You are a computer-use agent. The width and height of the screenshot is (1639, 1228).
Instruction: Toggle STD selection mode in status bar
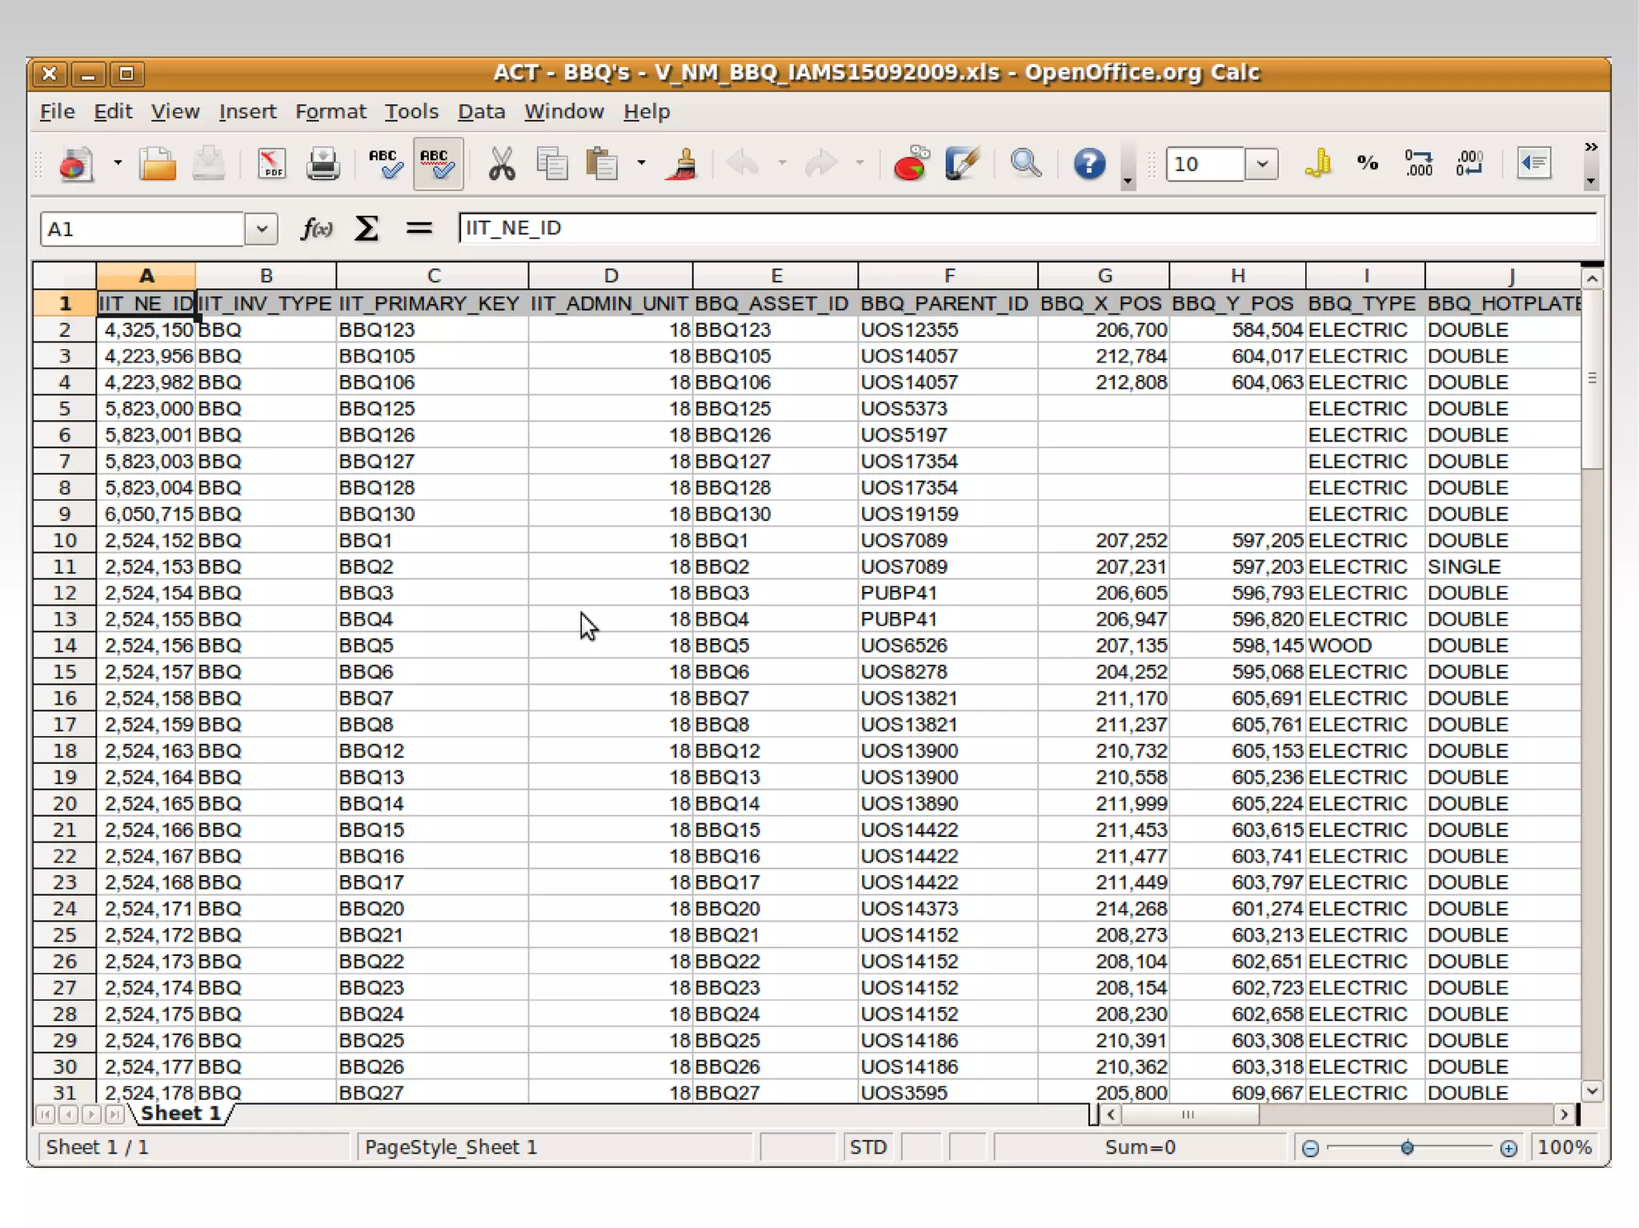pyautogui.click(x=868, y=1147)
